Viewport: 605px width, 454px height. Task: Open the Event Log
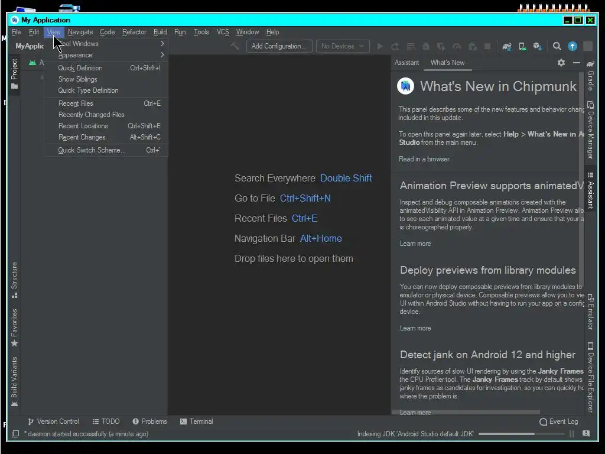(559, 421)
